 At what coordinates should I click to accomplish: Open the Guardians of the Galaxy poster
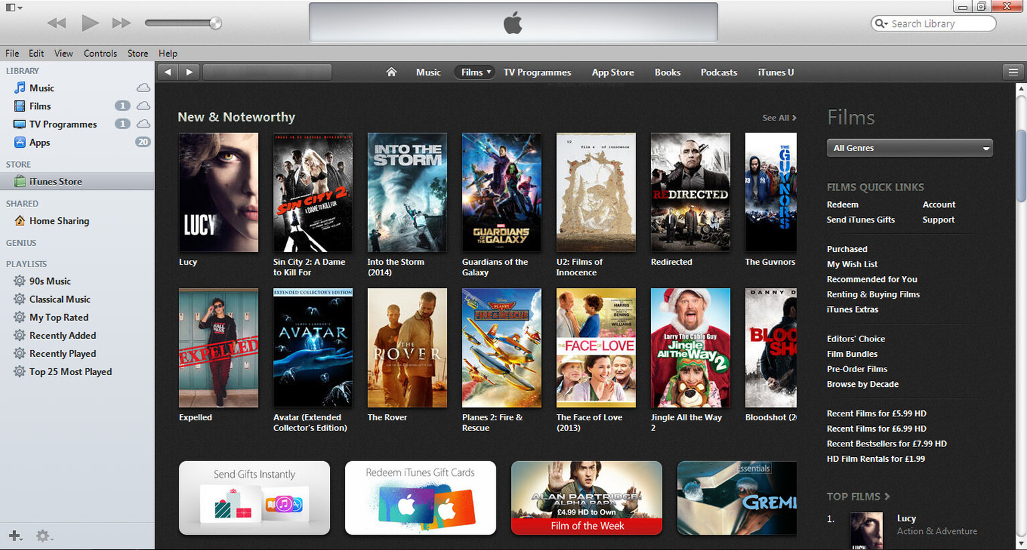tap(502, 192)
